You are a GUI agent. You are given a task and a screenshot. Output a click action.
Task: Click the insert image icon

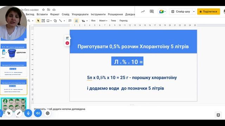48,21
